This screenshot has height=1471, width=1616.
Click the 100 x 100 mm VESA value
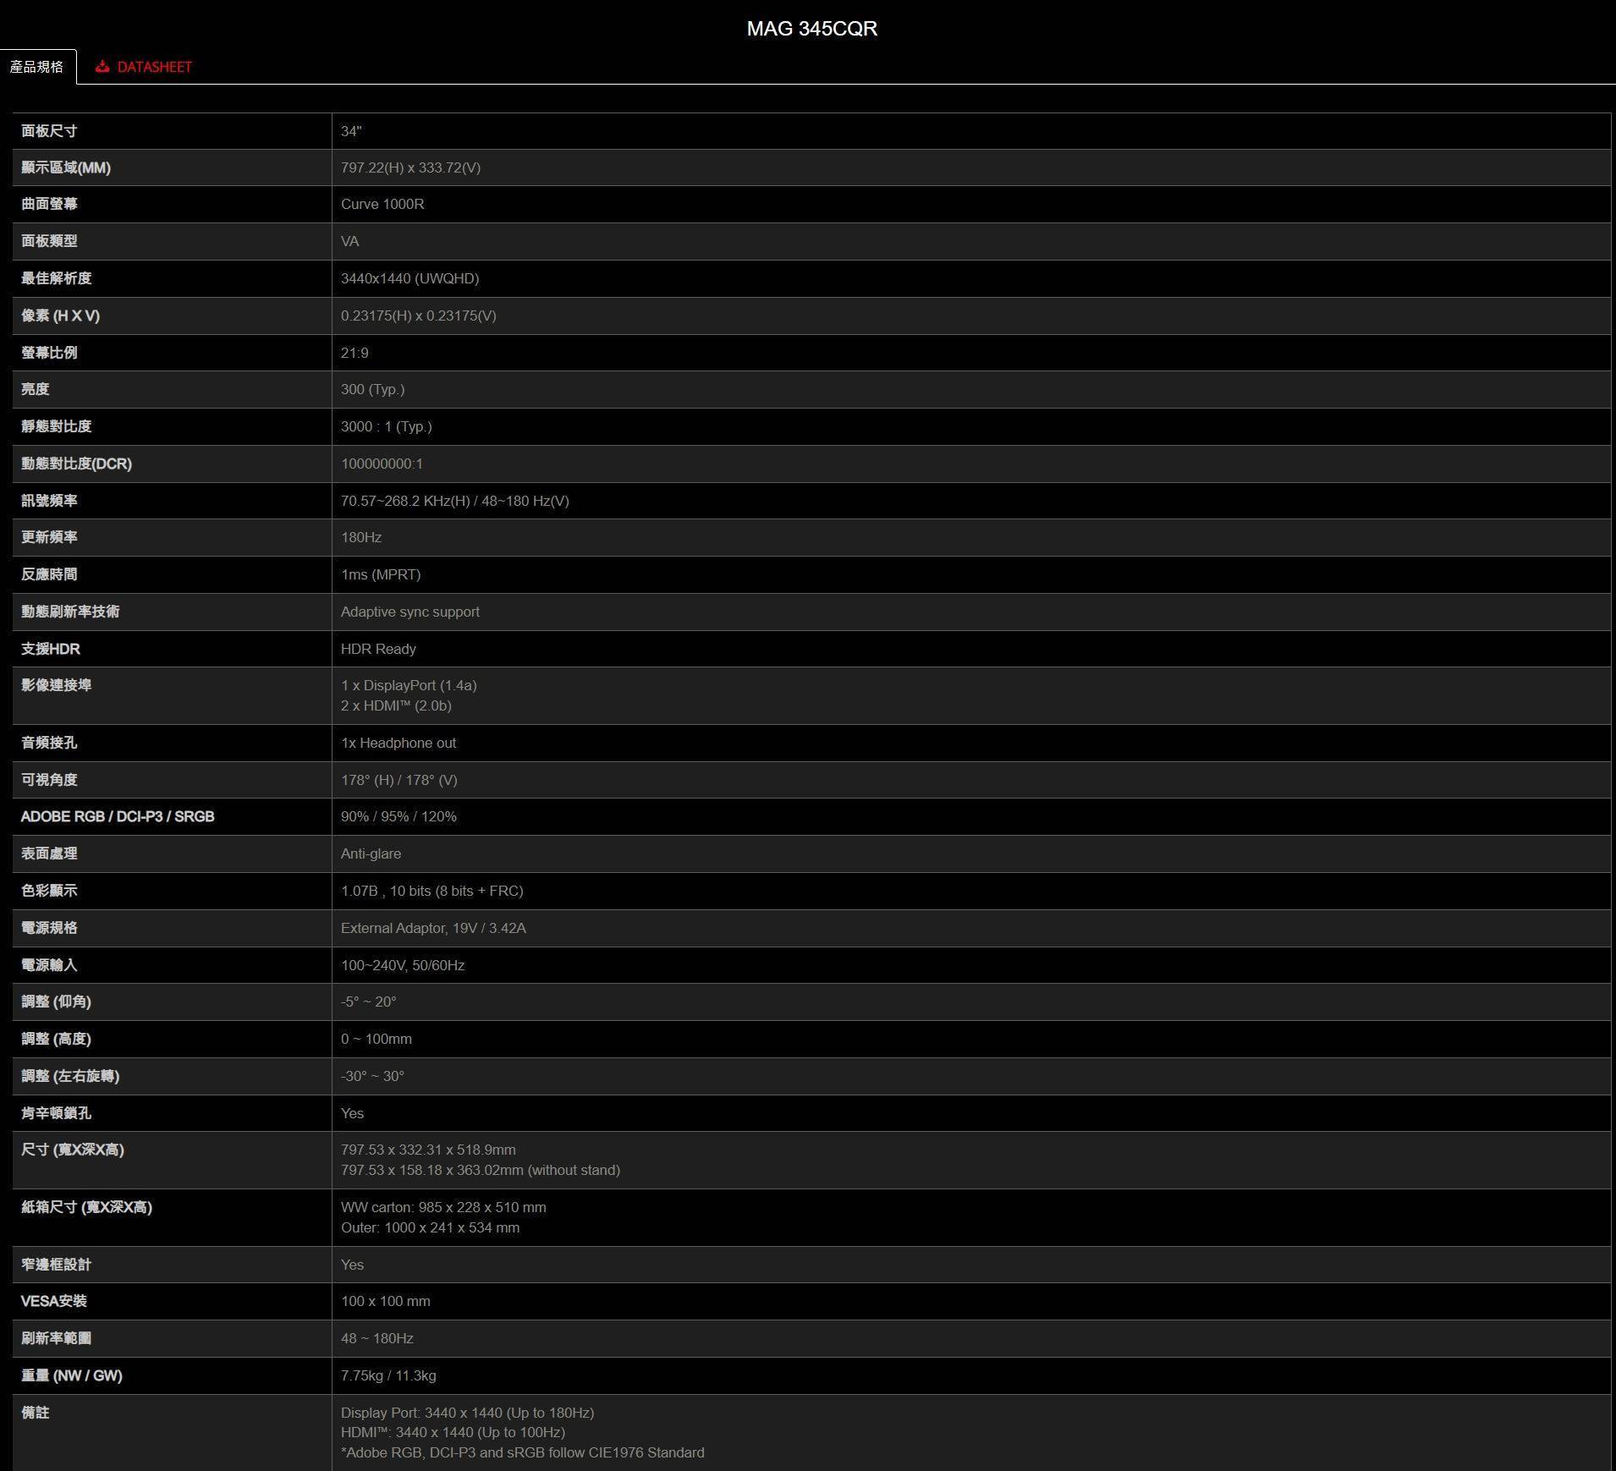tap(385, 1301)
